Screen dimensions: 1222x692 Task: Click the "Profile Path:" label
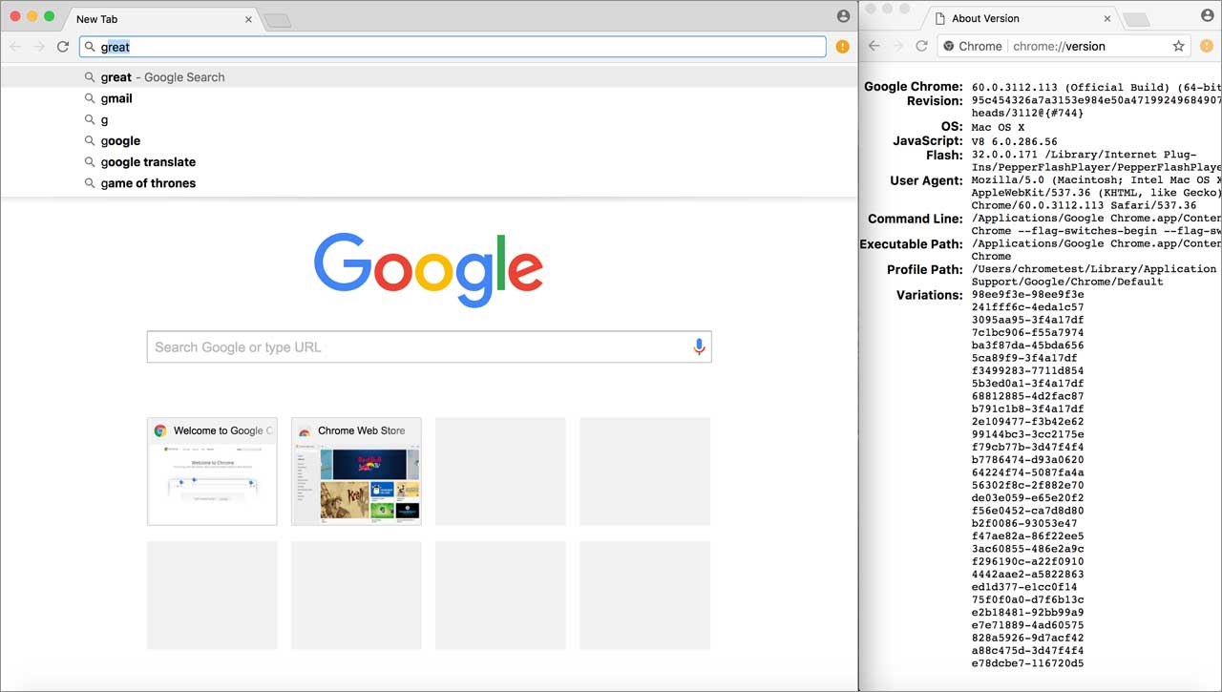925,269
